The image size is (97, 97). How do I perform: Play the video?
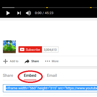click(8, 13)
